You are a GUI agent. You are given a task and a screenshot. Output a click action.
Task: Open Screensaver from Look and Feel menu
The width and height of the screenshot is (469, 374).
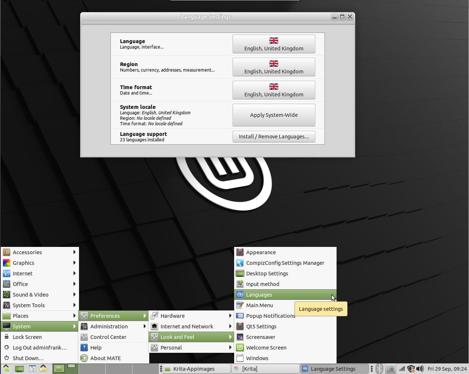(x=260, y=337)
